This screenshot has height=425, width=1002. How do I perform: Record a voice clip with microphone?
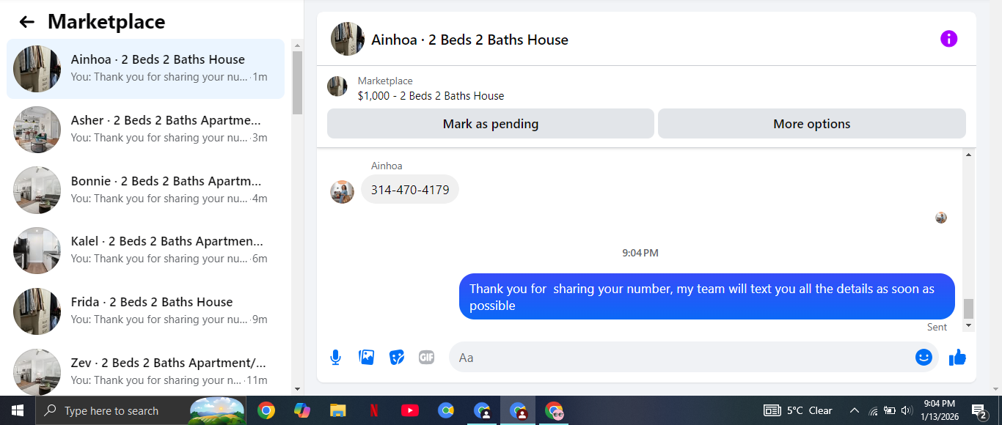pos(335,358)
